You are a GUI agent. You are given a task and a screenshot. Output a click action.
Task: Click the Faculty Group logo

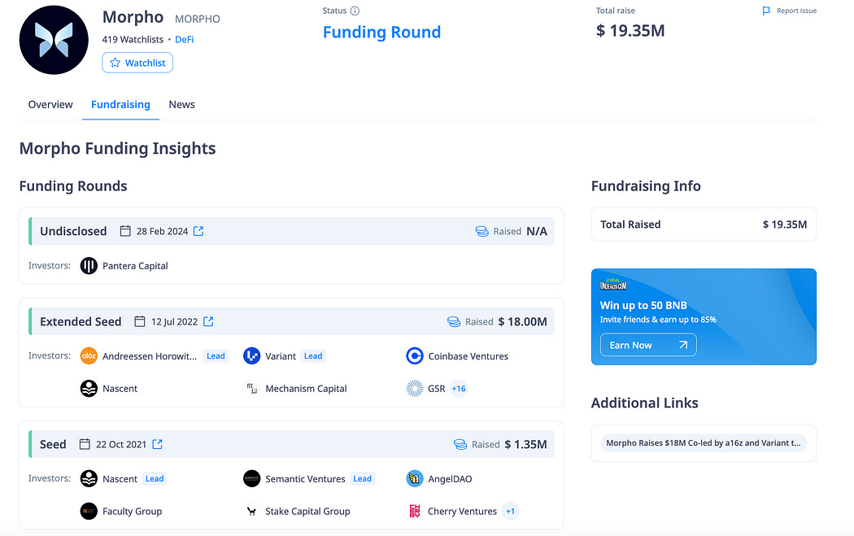(x=89, y=511)
